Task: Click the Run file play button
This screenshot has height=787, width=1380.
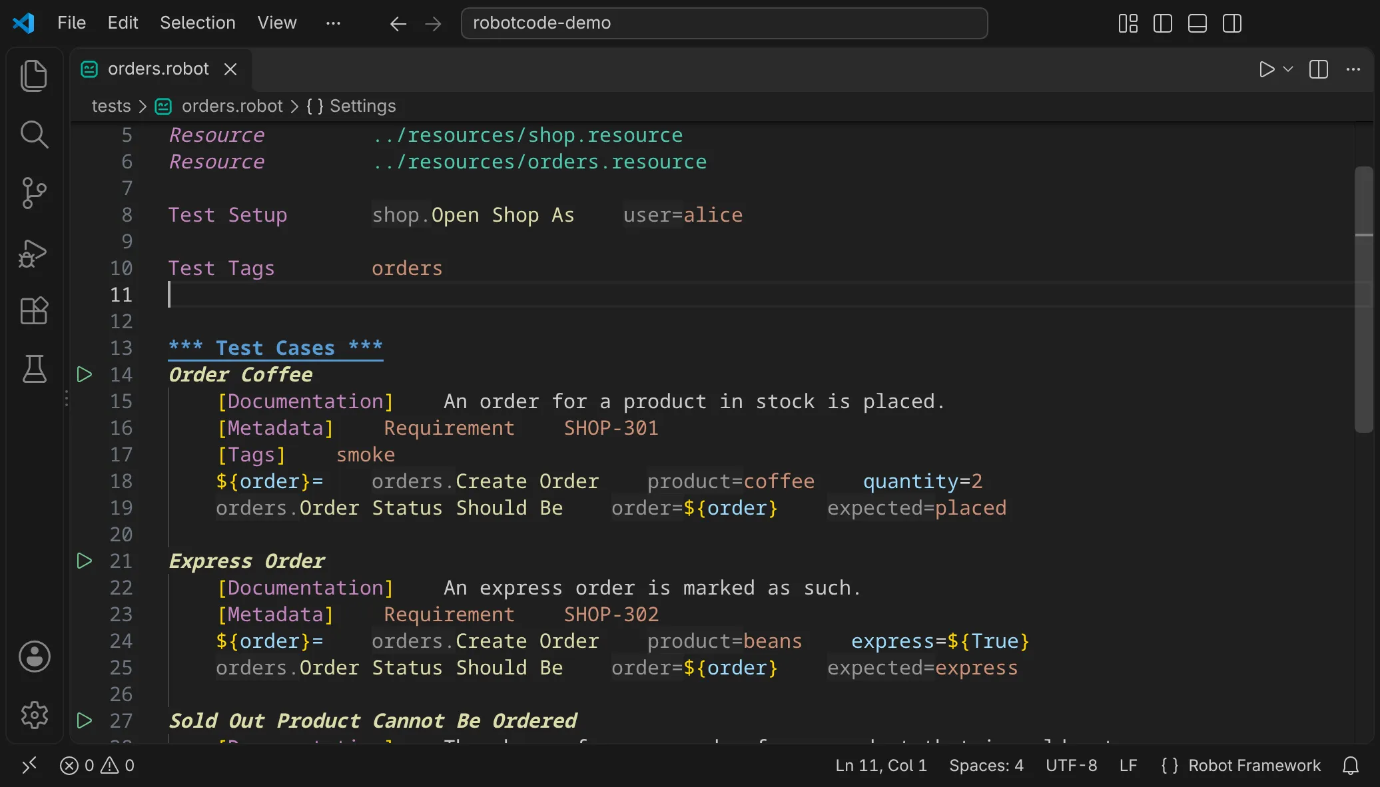Action: (x=1266, y=69)
